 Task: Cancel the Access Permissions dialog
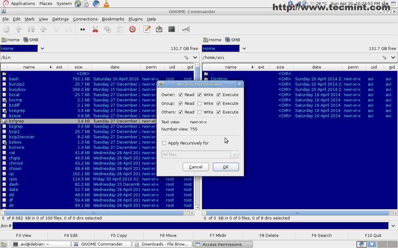click(196, 167)
